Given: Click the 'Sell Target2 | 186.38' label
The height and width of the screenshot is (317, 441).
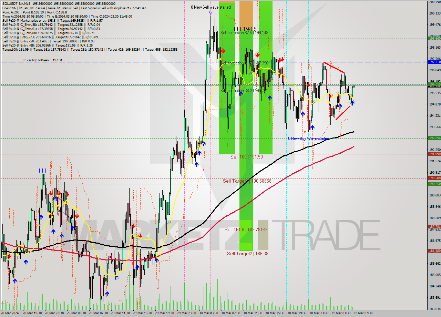Looking at the screenshot, I should (x=247, y=254).
